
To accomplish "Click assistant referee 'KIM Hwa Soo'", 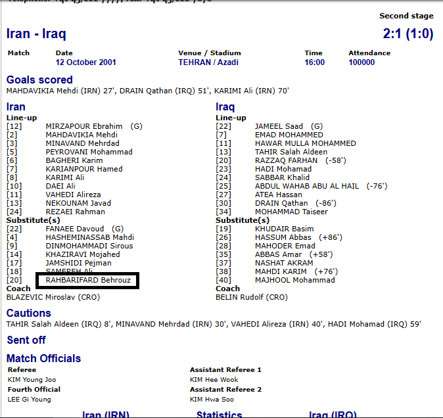I will (212, 400).
